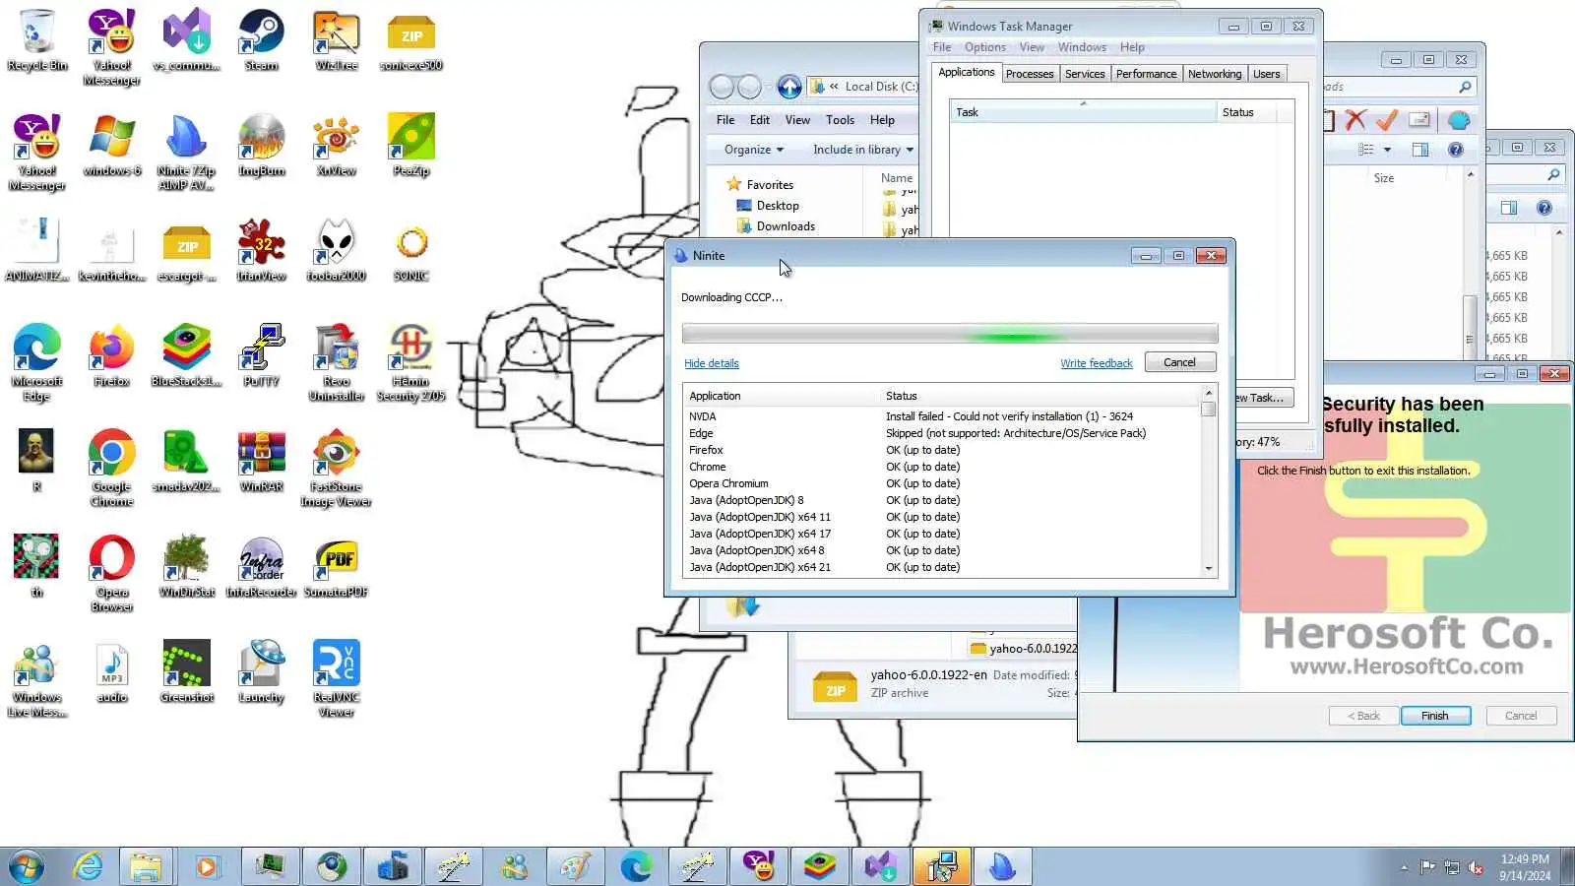
Task: Select Desktop in the Explorer navigation pane
Action: coord(778,206)
